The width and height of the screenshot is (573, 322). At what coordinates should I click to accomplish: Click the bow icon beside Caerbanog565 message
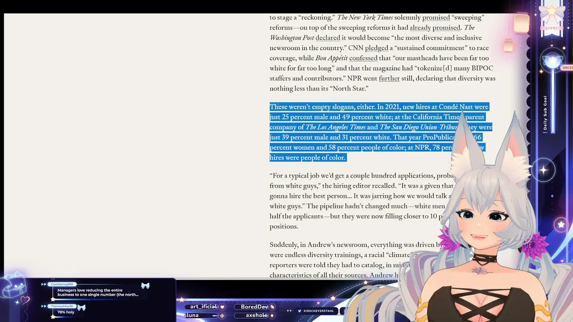pyautogui.click(x=145, y=286)
